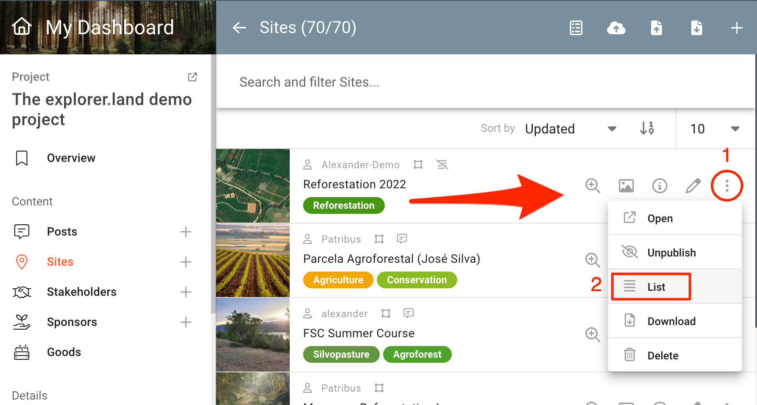Open the image gallery for Reforestation 2022
757x405 pixels.
click(626, 185)
